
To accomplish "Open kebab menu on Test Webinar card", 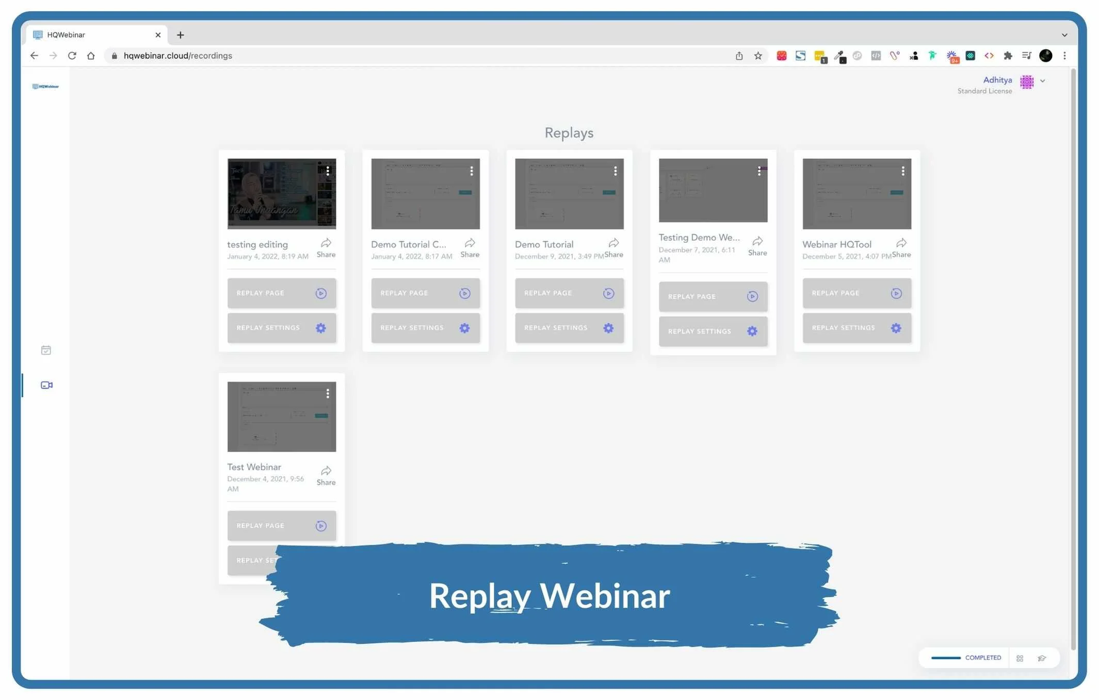I will coord(328,394).
